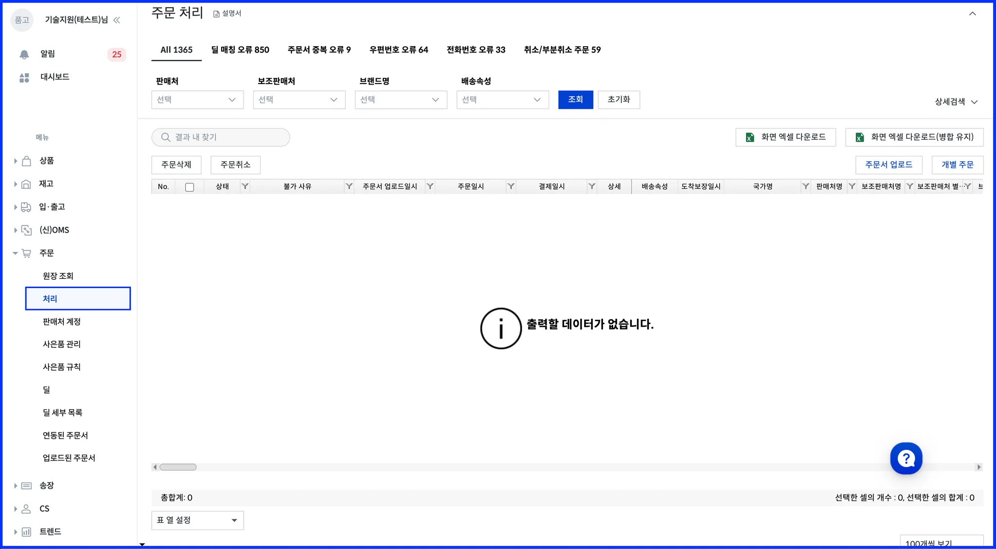The width and height of the screenshot is (996, 549).
Task: Collapse sidebar with double-chevron icon
Action: (x=117, y=20)
